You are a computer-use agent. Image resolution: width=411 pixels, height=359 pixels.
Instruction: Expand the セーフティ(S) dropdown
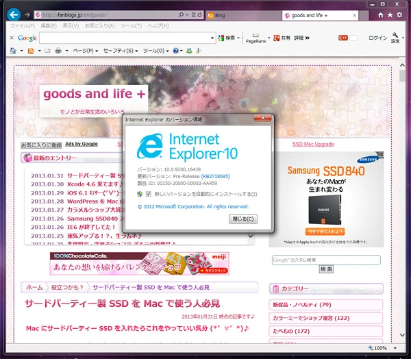pyautogui.click(x=121, y=51)
